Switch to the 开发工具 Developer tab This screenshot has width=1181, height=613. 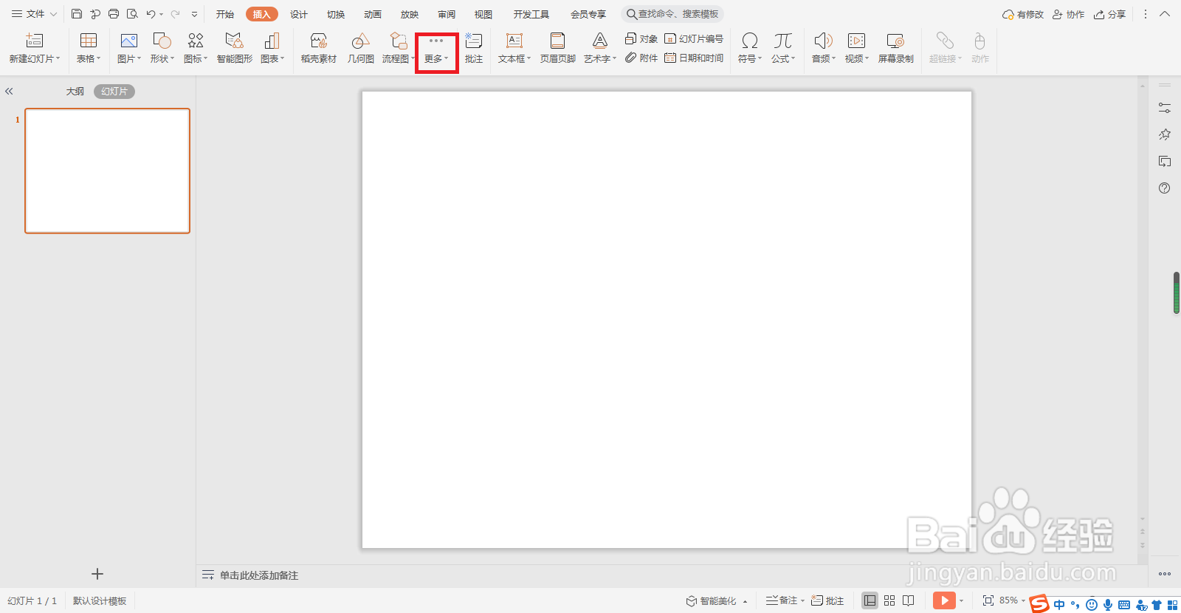pyautogui.click(x=531, y=14)
